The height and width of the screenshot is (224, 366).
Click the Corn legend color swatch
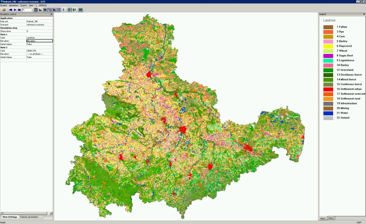[328, 37]
